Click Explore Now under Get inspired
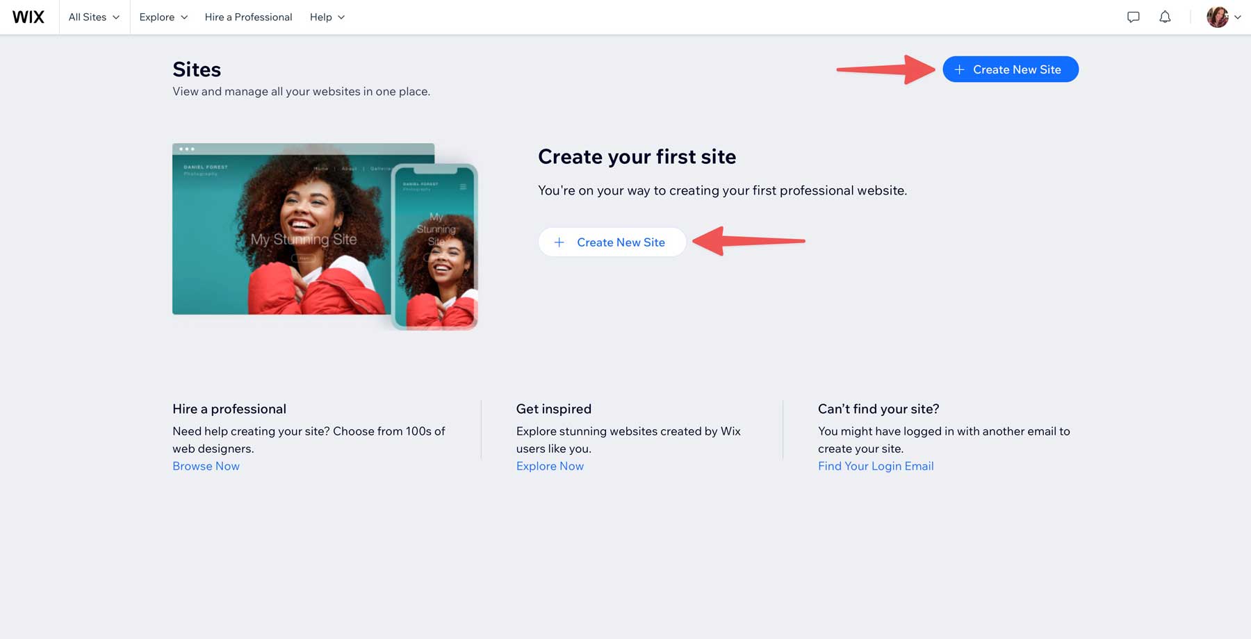 click(x=550, y=466)
